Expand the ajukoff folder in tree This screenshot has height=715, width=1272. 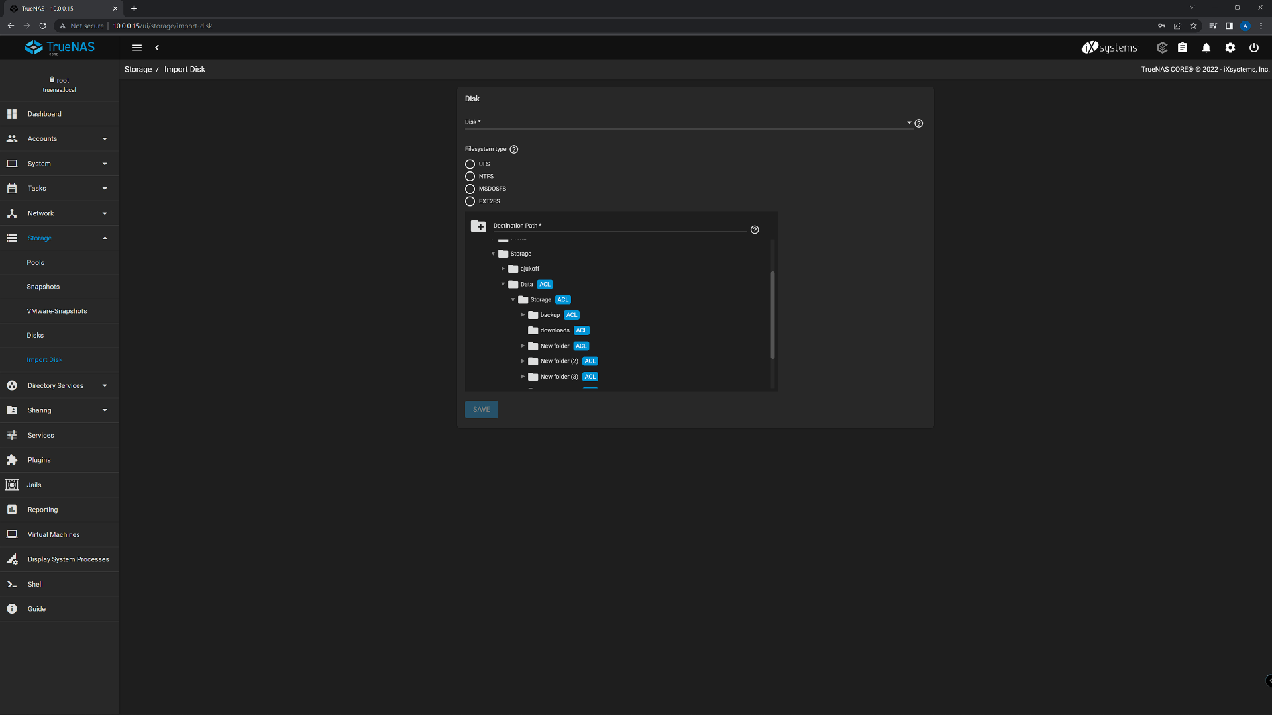tap(503, 269)
